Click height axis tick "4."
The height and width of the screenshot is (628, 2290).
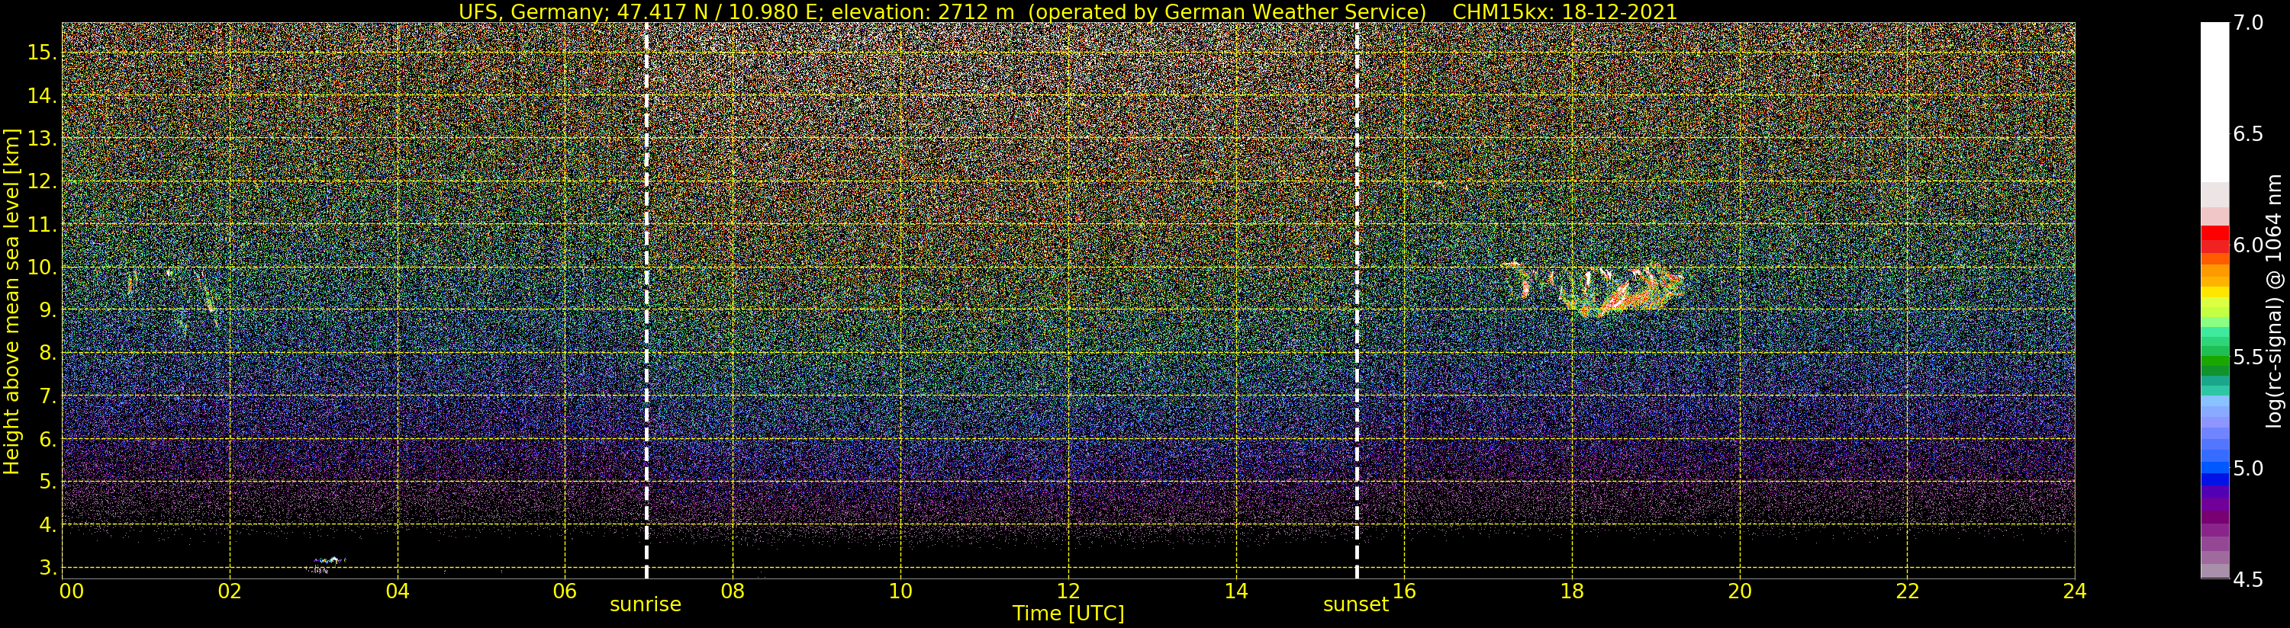coord(47,525)
